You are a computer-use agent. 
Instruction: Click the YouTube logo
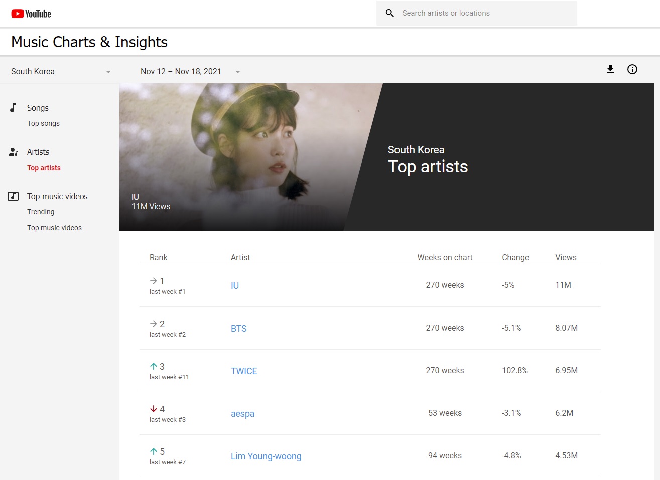[x=31, y=14]
